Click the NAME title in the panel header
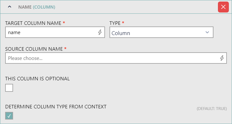This screenshot has height=124, width=232. [25, 7]
